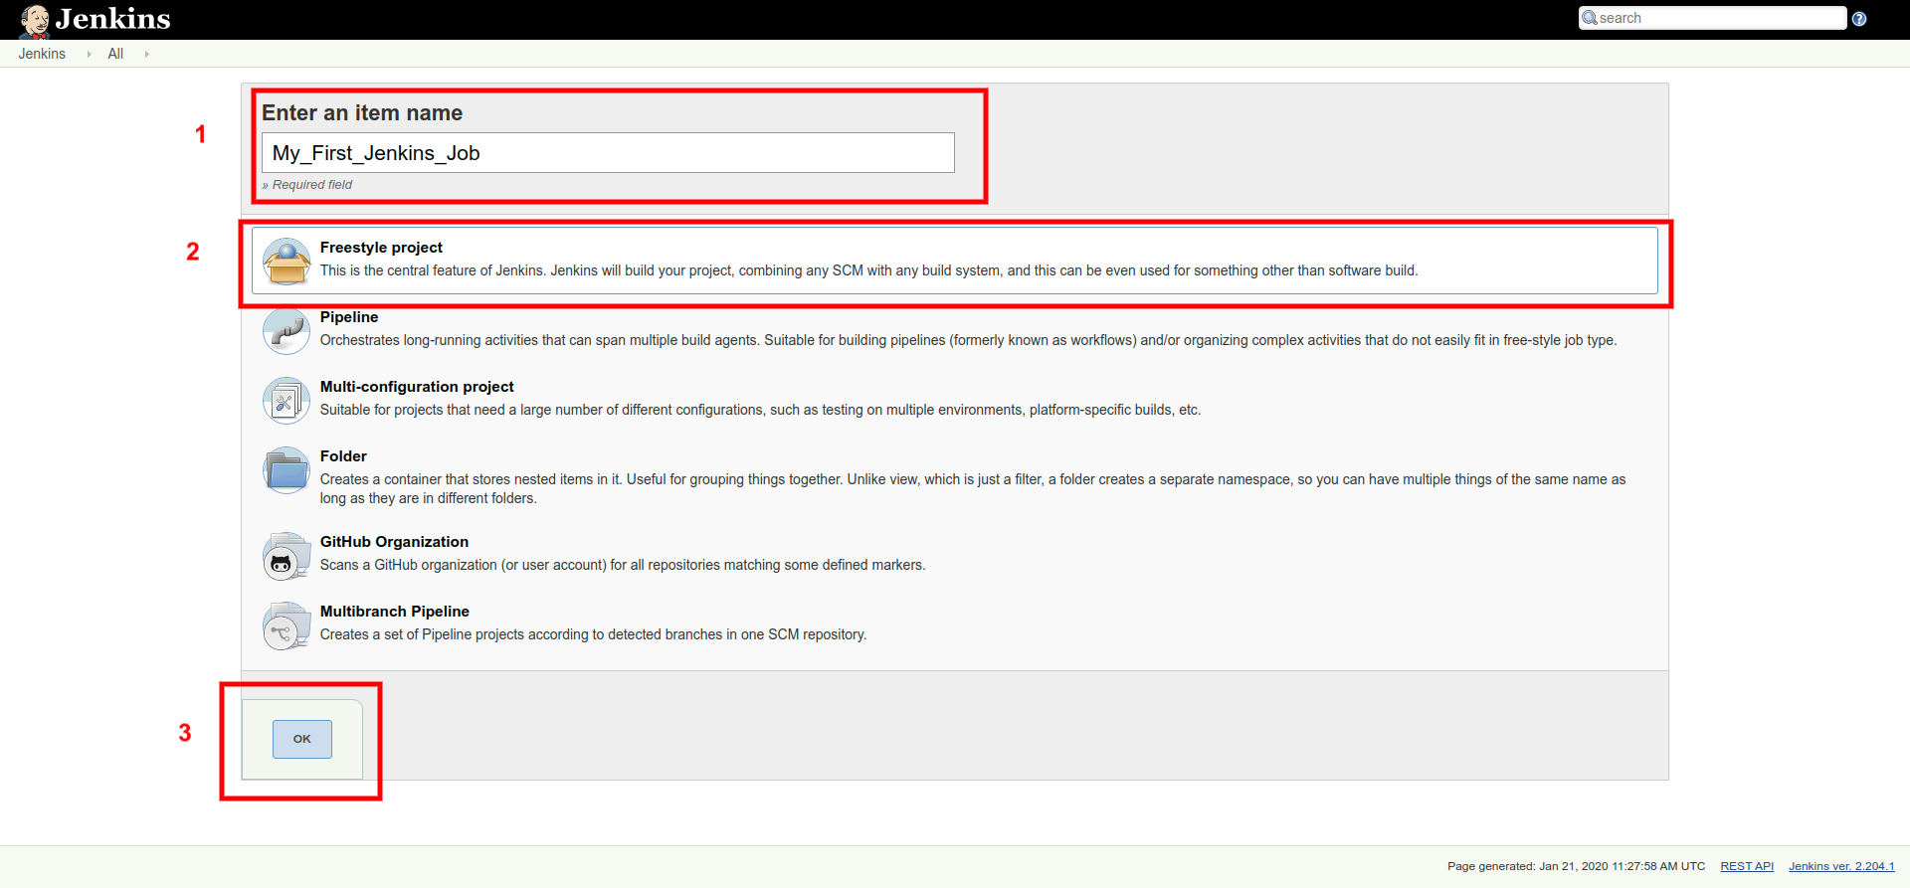Choose the Pipeline item type label
Viewport: 1910px width, 888px height.
click(349, 317)
